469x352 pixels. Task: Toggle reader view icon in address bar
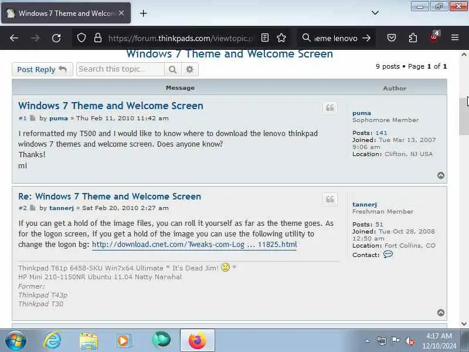(x=265, y=38)
